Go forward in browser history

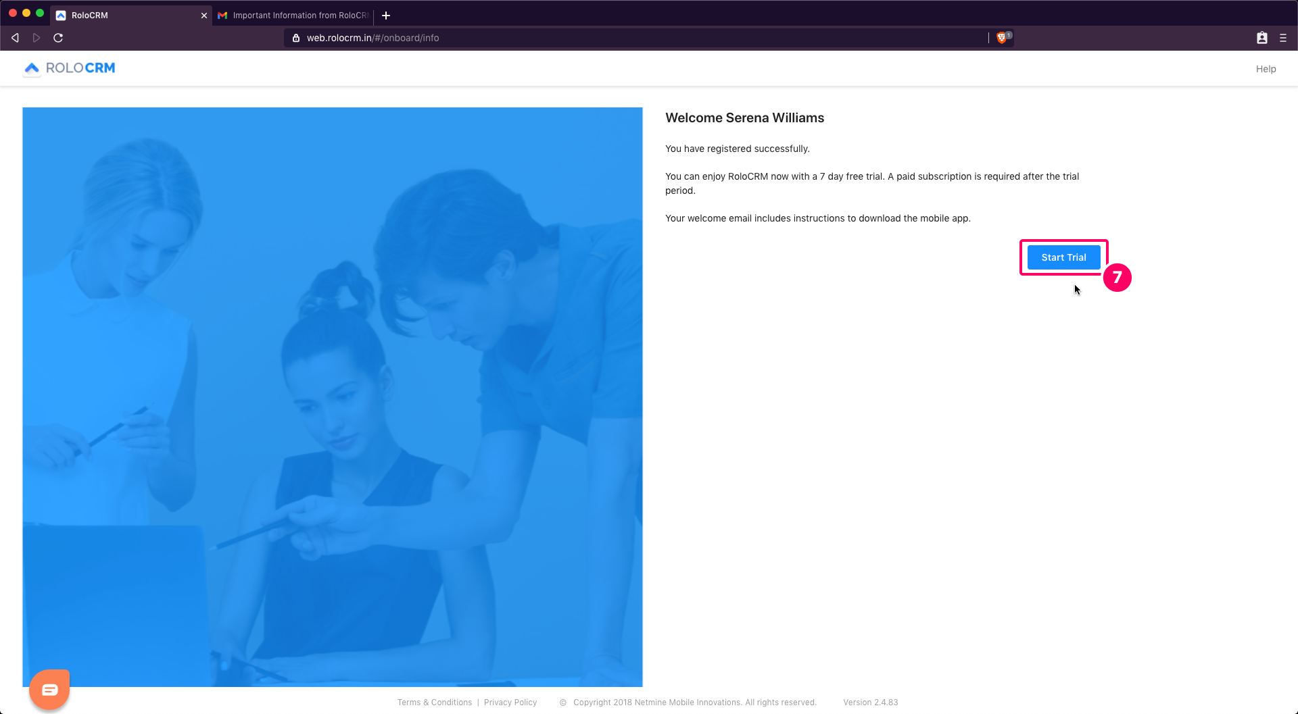37,38
